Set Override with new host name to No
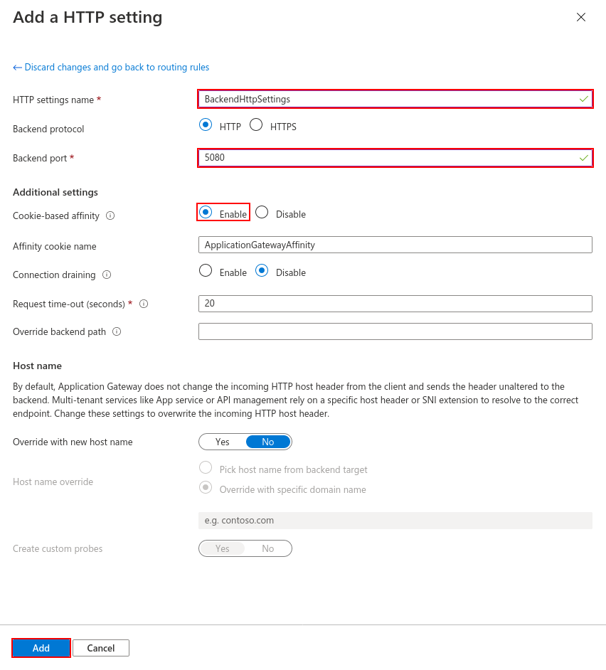 [x=268, y=442]
